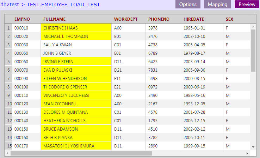Select the Preview tab
Viewport: 260px width, 158px height.
pos(247,4)
